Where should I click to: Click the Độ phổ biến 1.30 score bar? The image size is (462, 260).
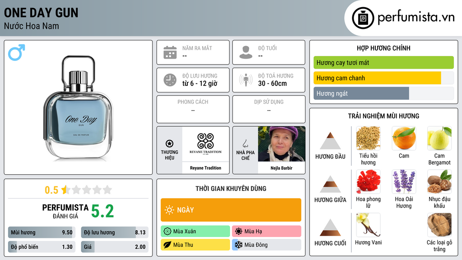tap(42, 247)
